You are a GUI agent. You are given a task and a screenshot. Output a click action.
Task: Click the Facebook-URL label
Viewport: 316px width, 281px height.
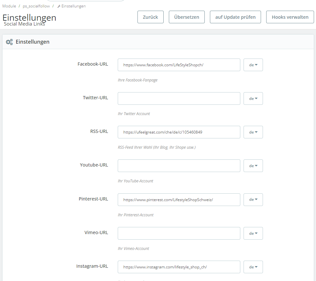tap(93, 64)
